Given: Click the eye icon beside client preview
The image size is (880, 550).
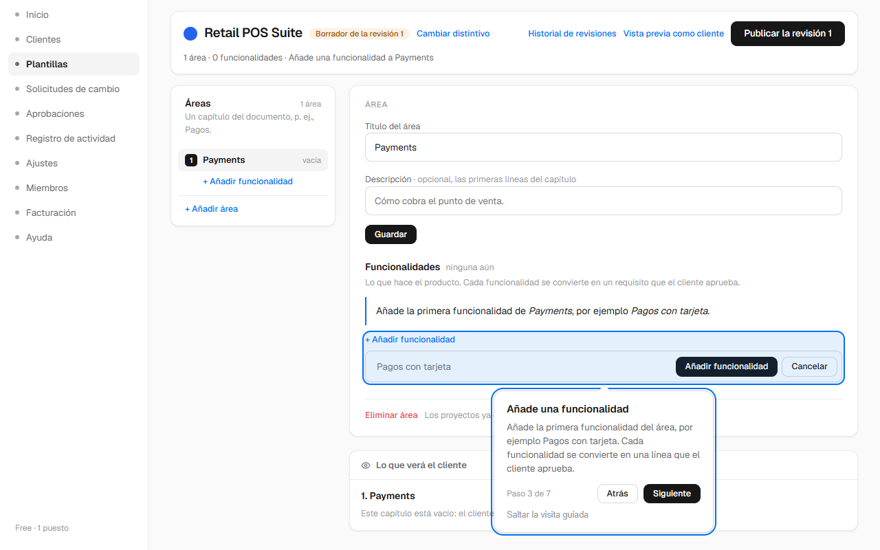Looking at the screenshot, I should [x=366, y=465].
